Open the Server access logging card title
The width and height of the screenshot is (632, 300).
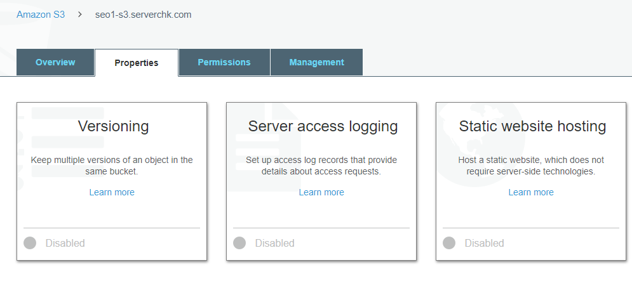[323, 126]
